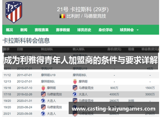Viewport: 162px width, 117px height.
Task: Open the 球员历史 tab
Action: coord(84,30)
